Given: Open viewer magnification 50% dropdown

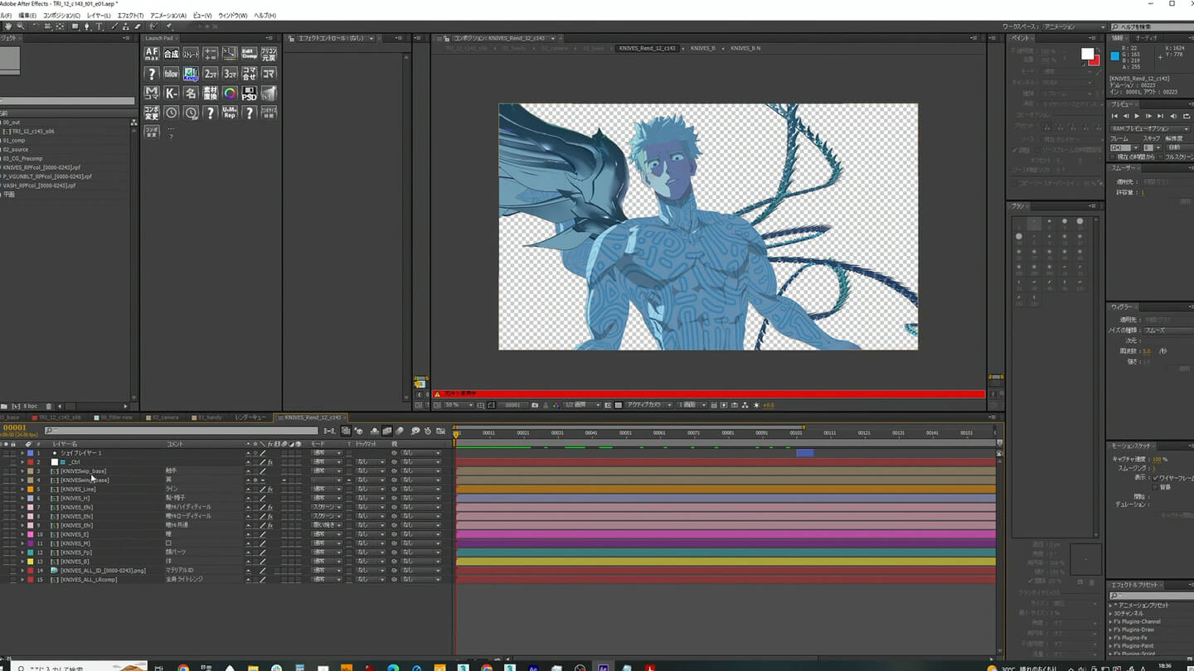Looking at the screenshot, I should [458, 405].
